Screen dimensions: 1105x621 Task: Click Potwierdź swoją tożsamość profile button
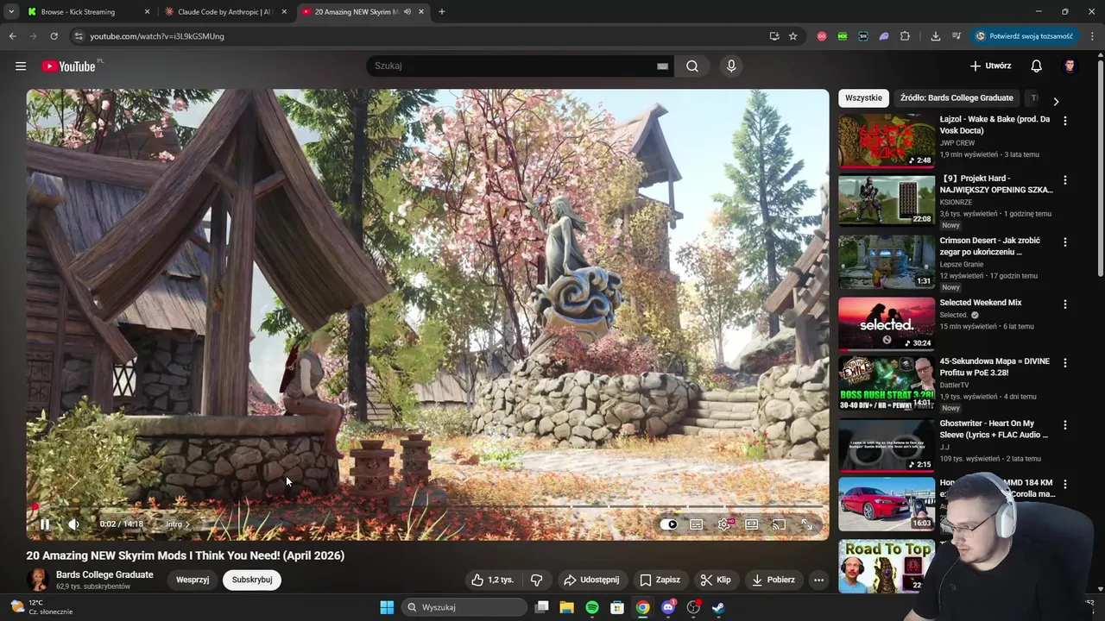pos(1024,36)
